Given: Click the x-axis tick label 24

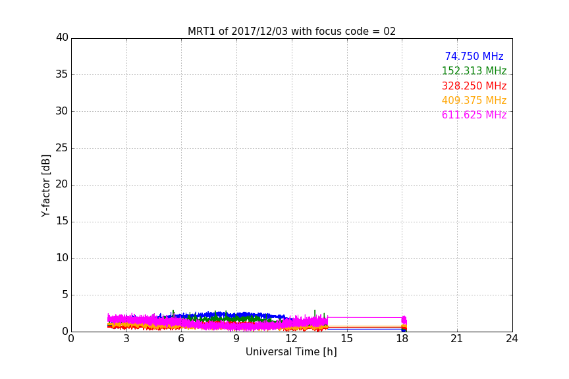Looking at the screenshot, I should [x=512, y=339].
